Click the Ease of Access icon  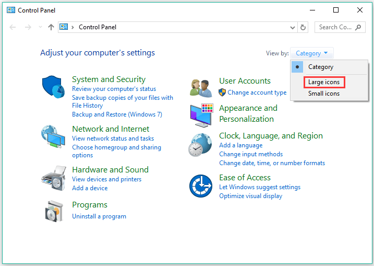coord(201,186)
